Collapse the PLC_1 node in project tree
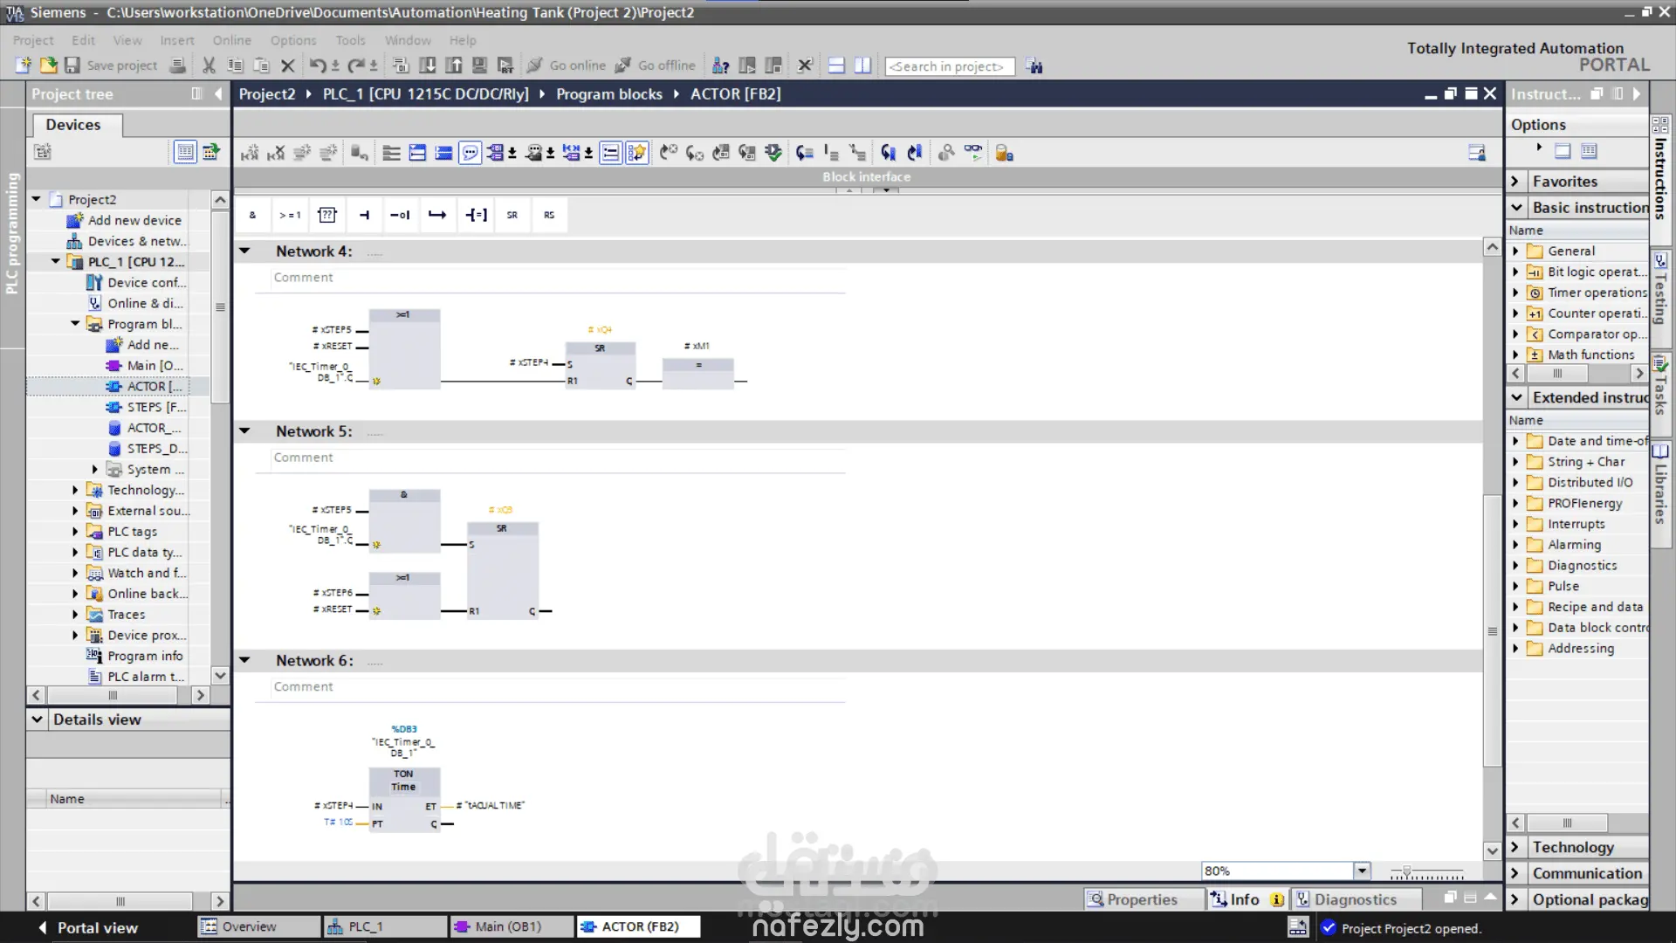Image resolution: width=1676 pixels, height=943 pixels. [56, 261]
